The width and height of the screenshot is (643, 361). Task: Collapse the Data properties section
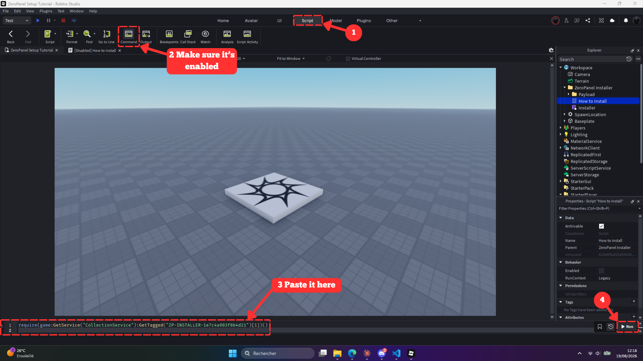[x=561, y=218]
